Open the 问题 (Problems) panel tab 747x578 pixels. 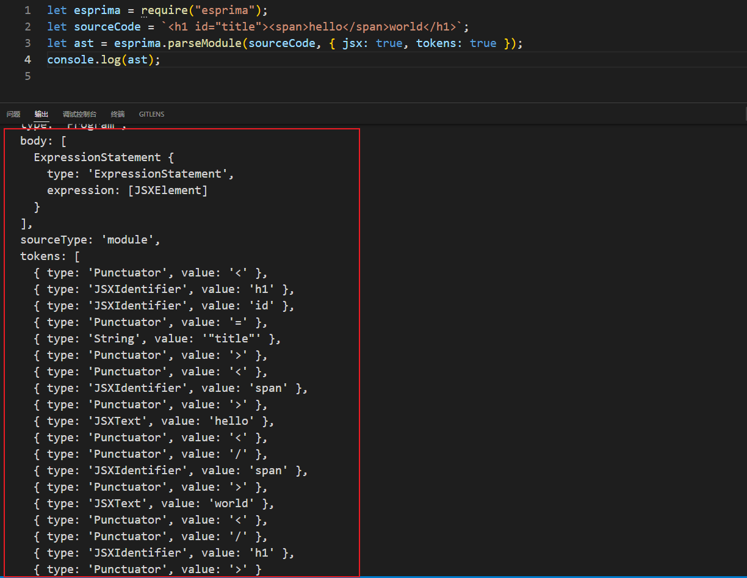tap(13, 114)
